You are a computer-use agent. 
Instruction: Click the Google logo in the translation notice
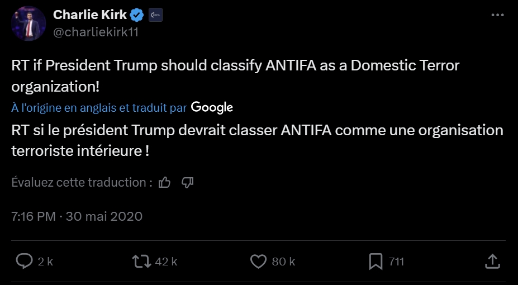click(x=212, y=107)
